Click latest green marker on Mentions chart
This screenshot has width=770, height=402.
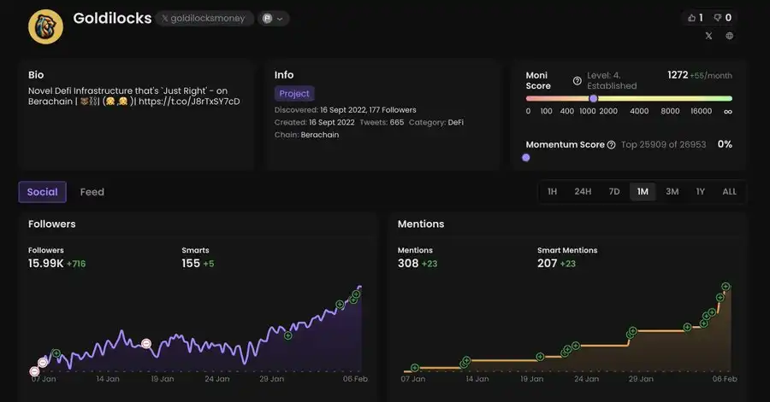point(726,287)
